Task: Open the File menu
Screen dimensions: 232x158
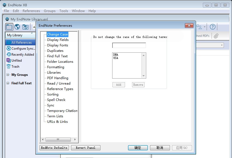Action: (x=6, y=11)
